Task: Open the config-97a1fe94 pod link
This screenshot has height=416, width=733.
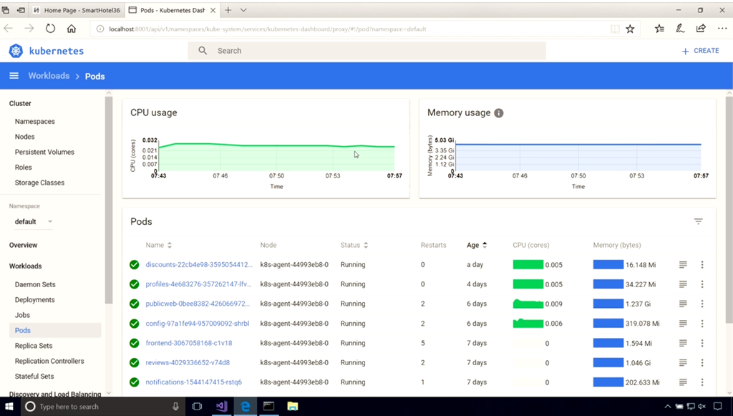Action: point(197,324)
